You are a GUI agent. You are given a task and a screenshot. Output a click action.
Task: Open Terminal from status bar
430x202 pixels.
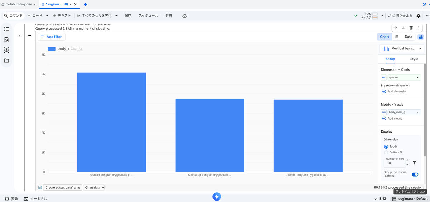coord(35,199)
